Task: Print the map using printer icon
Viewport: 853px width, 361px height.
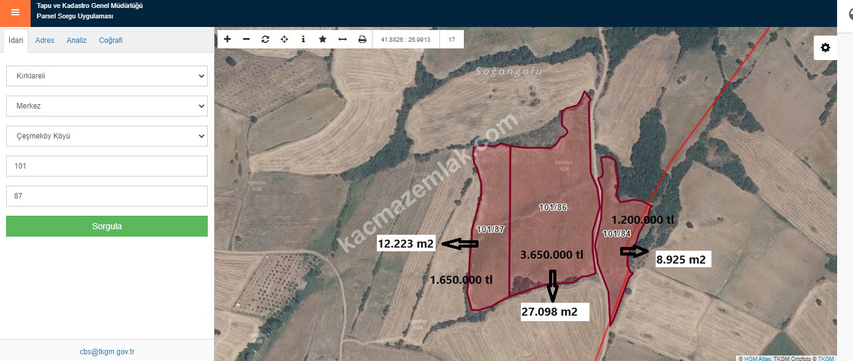Action: pos(362,39)
